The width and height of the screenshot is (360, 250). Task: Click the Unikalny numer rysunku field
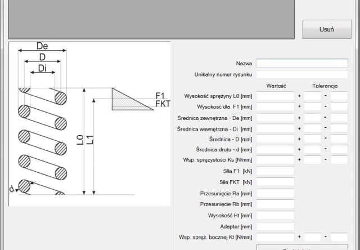[x=302, y=74]
